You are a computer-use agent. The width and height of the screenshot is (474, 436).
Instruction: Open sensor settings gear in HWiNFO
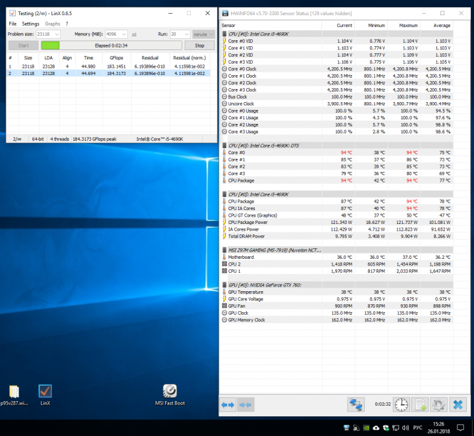[x=438, y=404]
